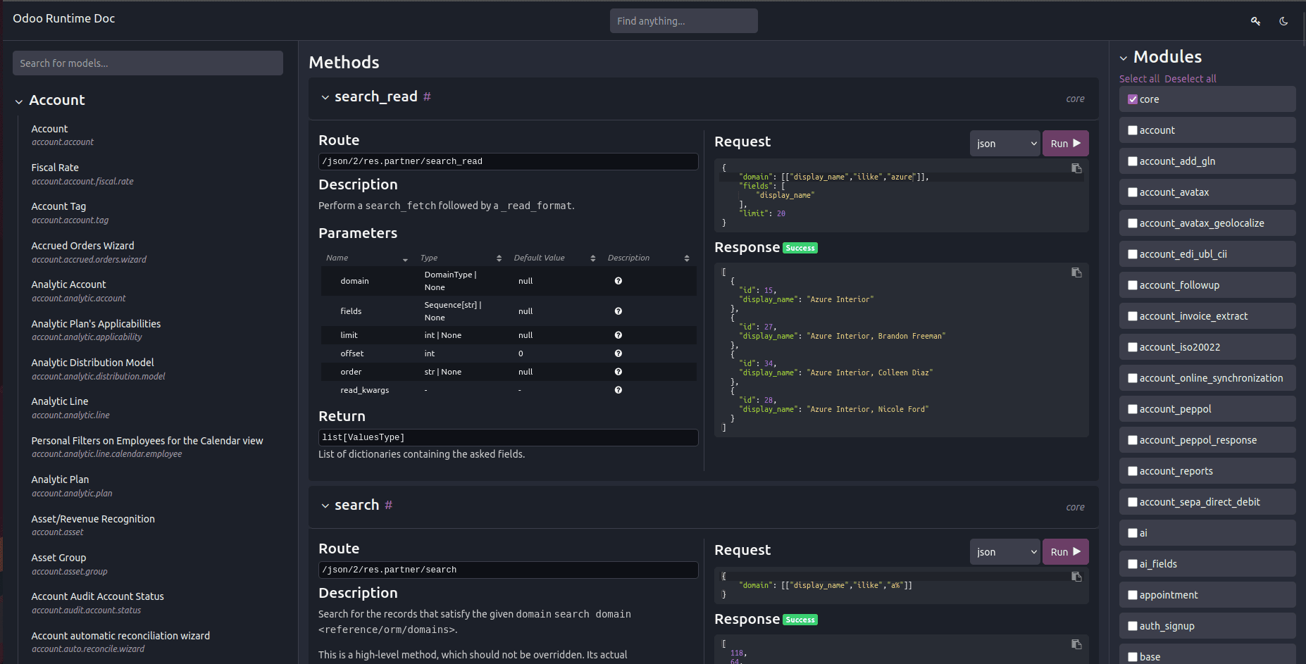Focus the Search for models field
Image resolution: width=1306 pixels, height=664 pixels.
(148, 63)
